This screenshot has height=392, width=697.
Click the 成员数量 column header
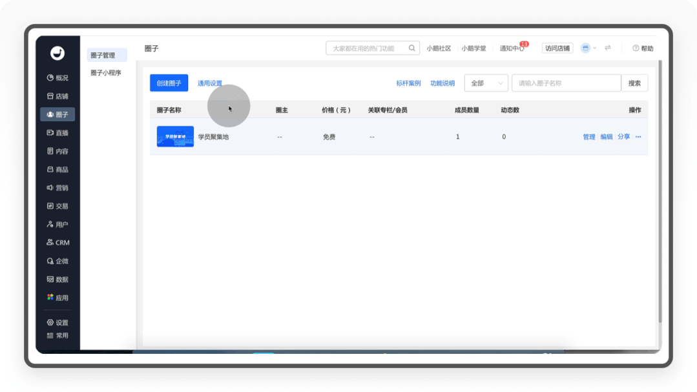[467, 110]
